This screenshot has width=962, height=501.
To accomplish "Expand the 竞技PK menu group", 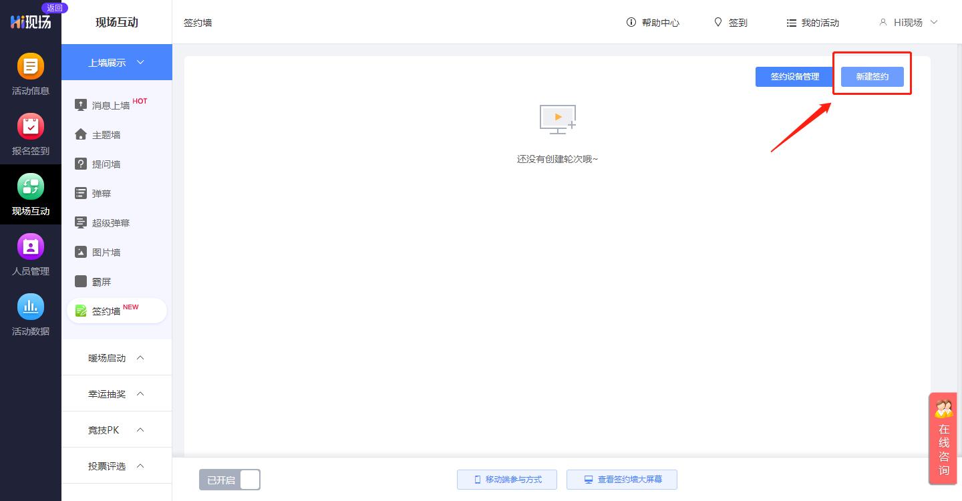I will 116,430.
